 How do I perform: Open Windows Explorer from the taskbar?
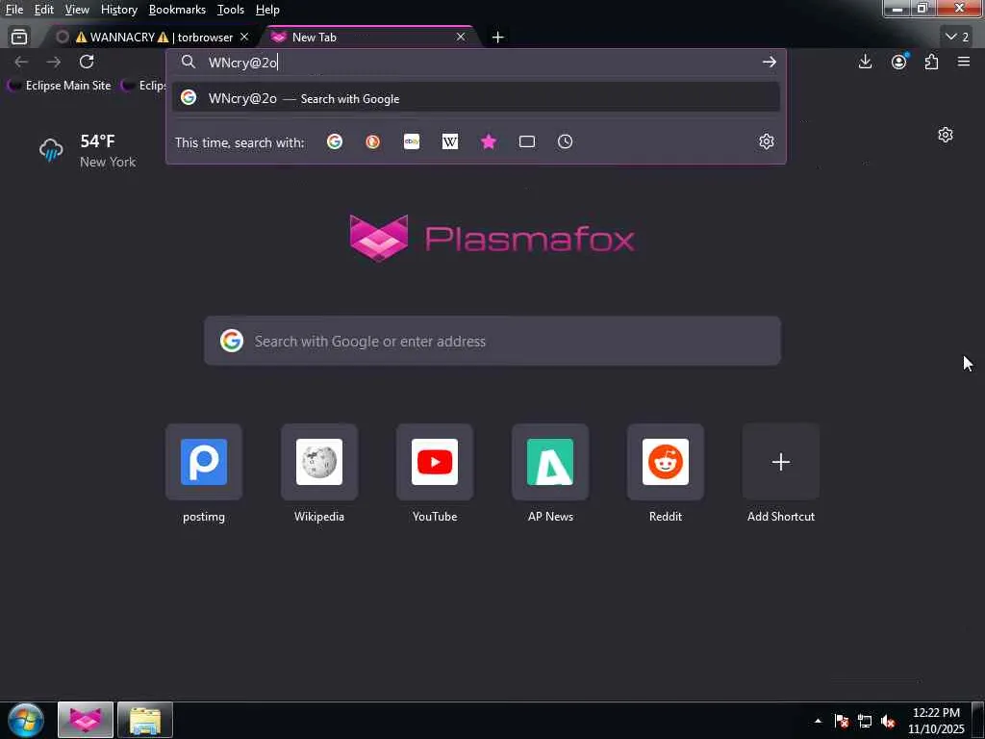click(x=145, y=720)
